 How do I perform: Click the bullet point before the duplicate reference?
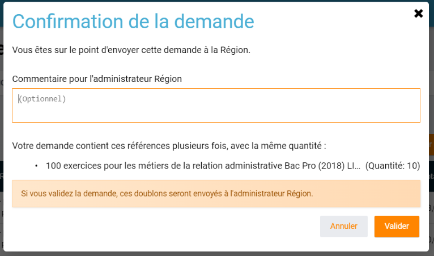36,166
